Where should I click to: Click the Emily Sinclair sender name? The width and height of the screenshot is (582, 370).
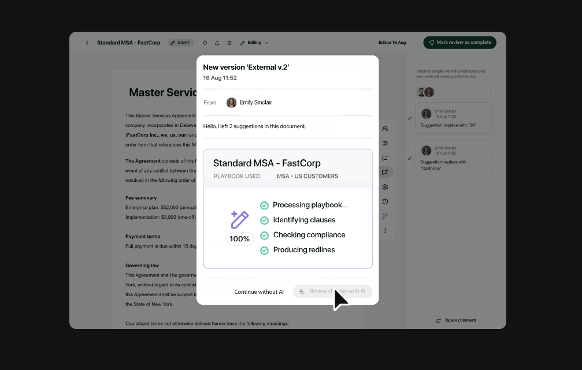255,102
